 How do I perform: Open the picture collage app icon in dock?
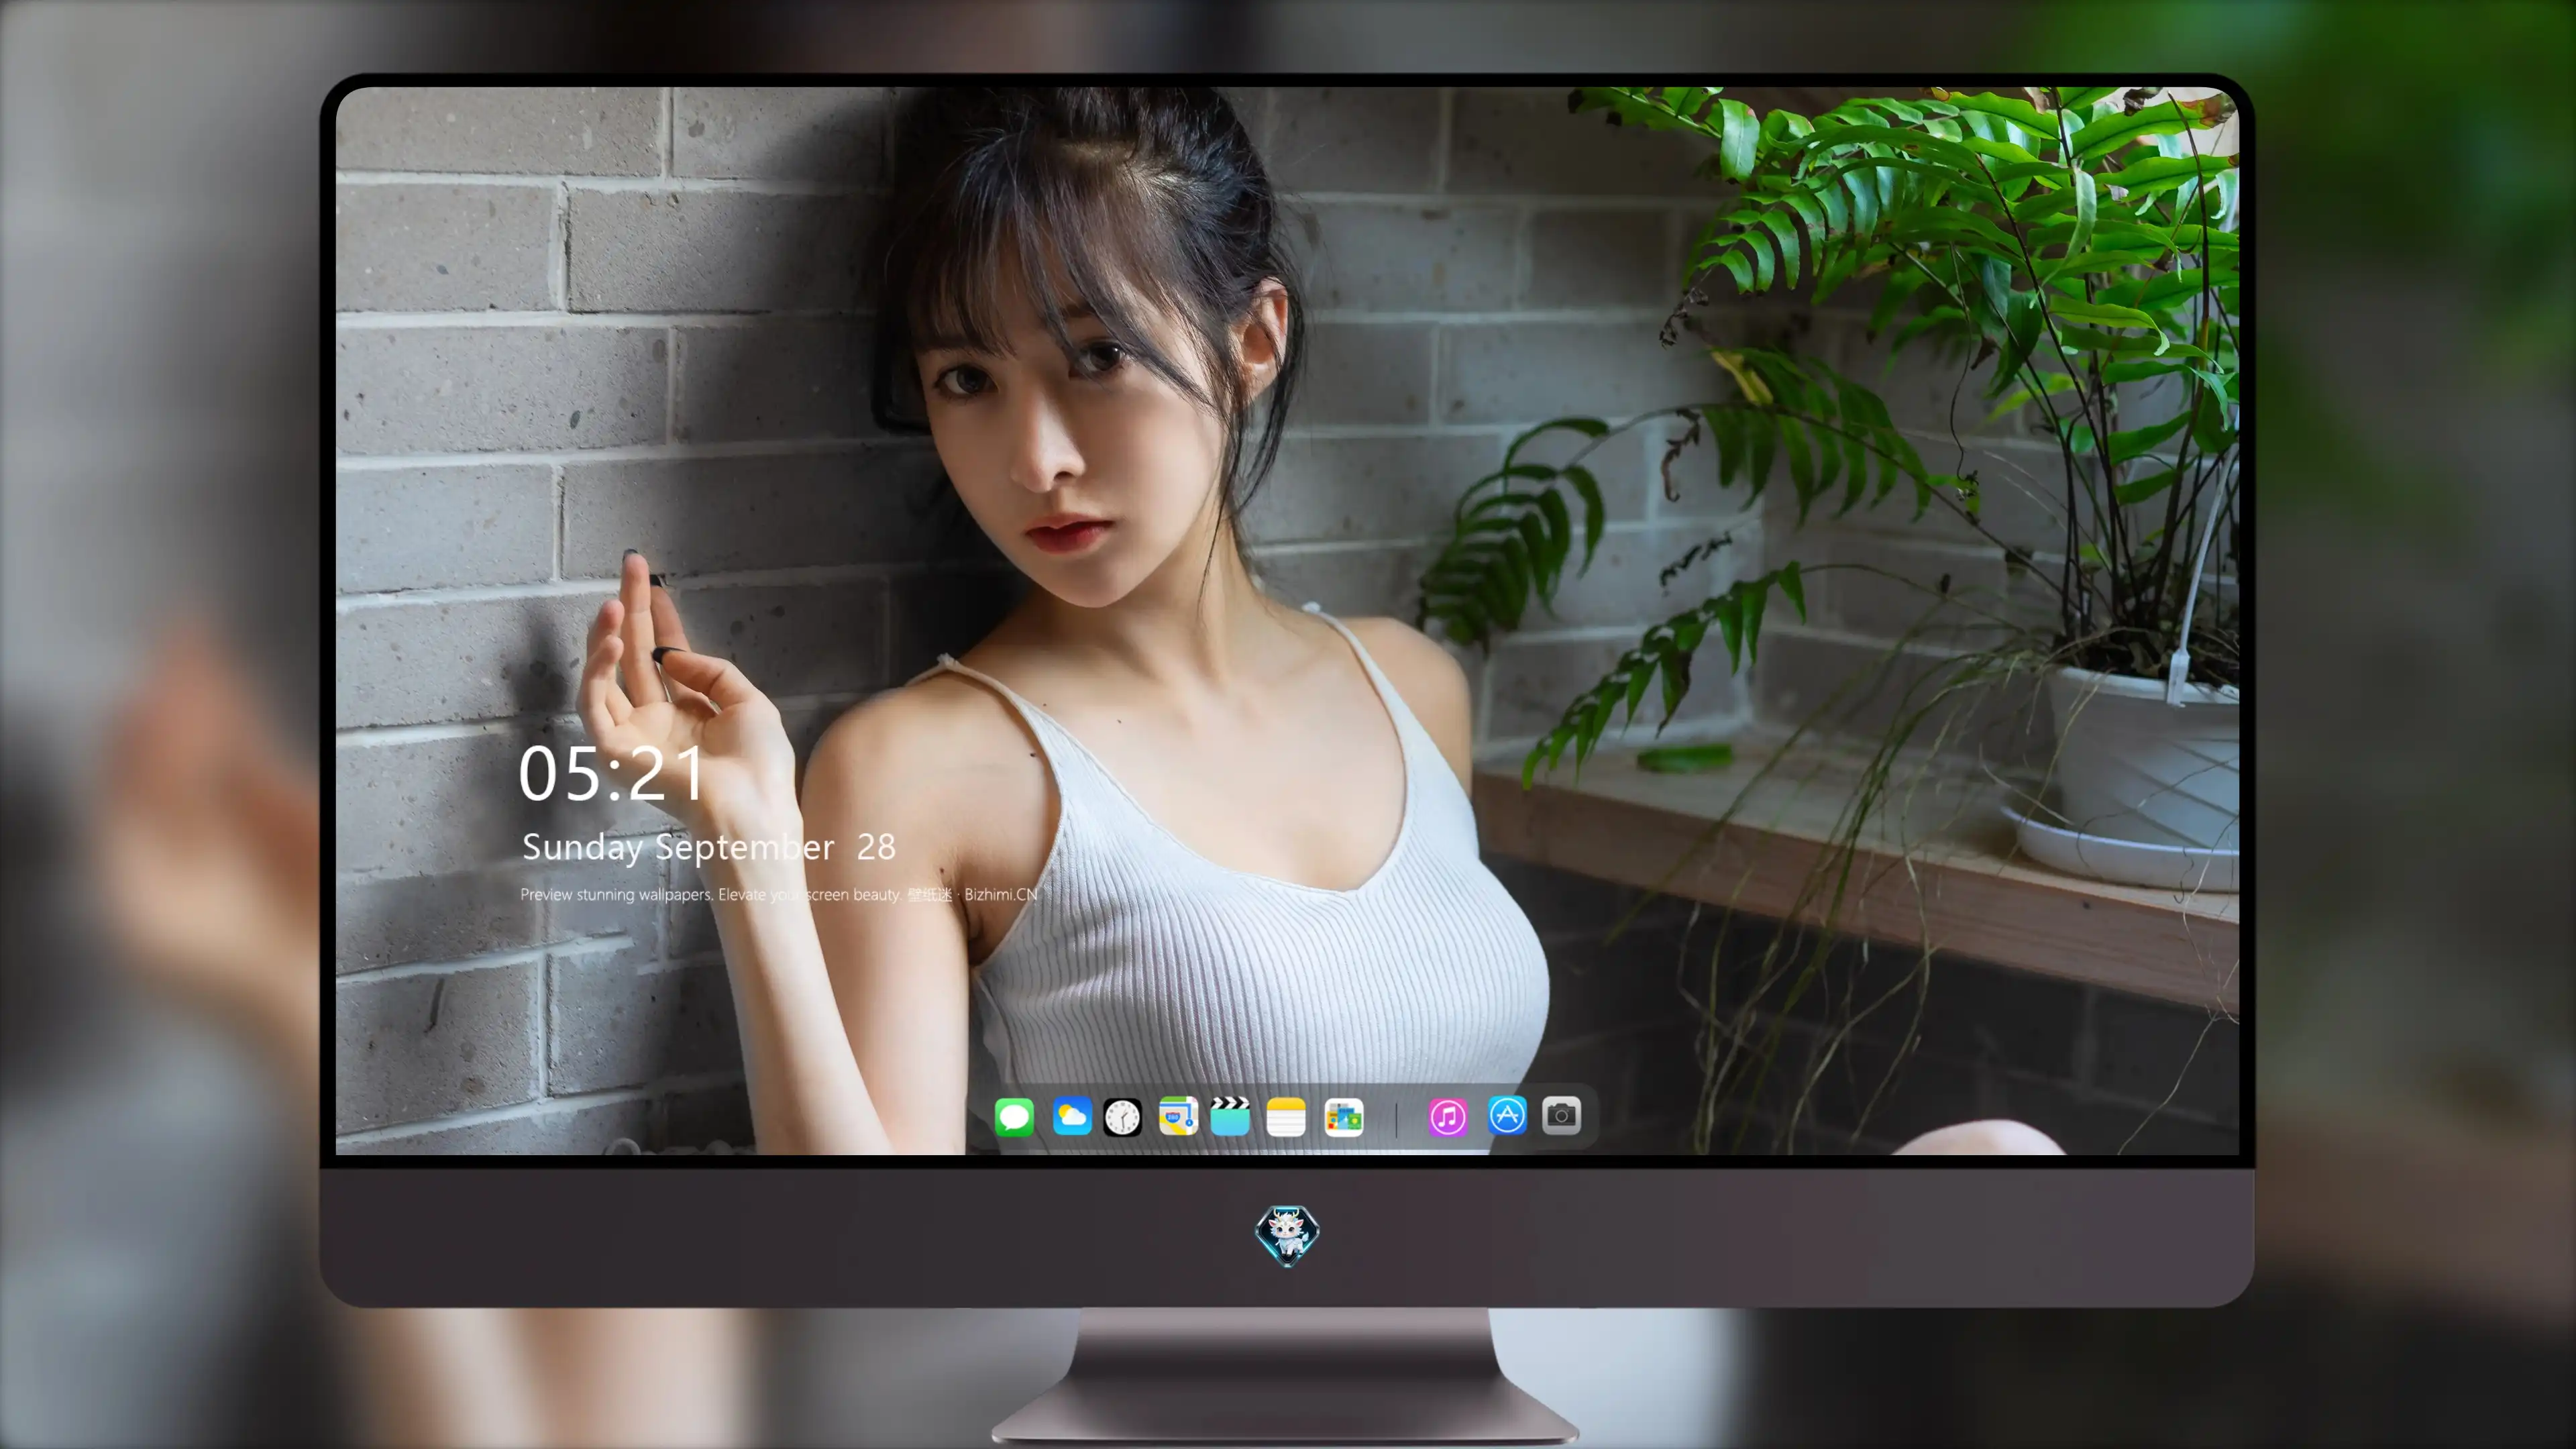click(x=1344, y=1116)
